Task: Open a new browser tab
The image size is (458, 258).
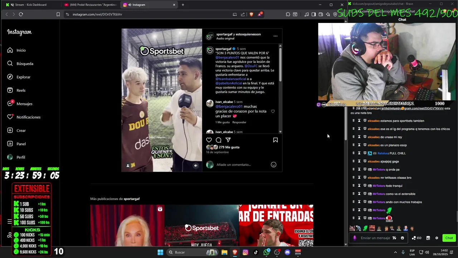Action: (183, 5)
